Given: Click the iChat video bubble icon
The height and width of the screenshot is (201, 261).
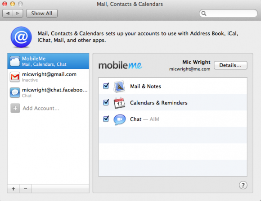Looking at the screenshot, I should pos(120,119).
